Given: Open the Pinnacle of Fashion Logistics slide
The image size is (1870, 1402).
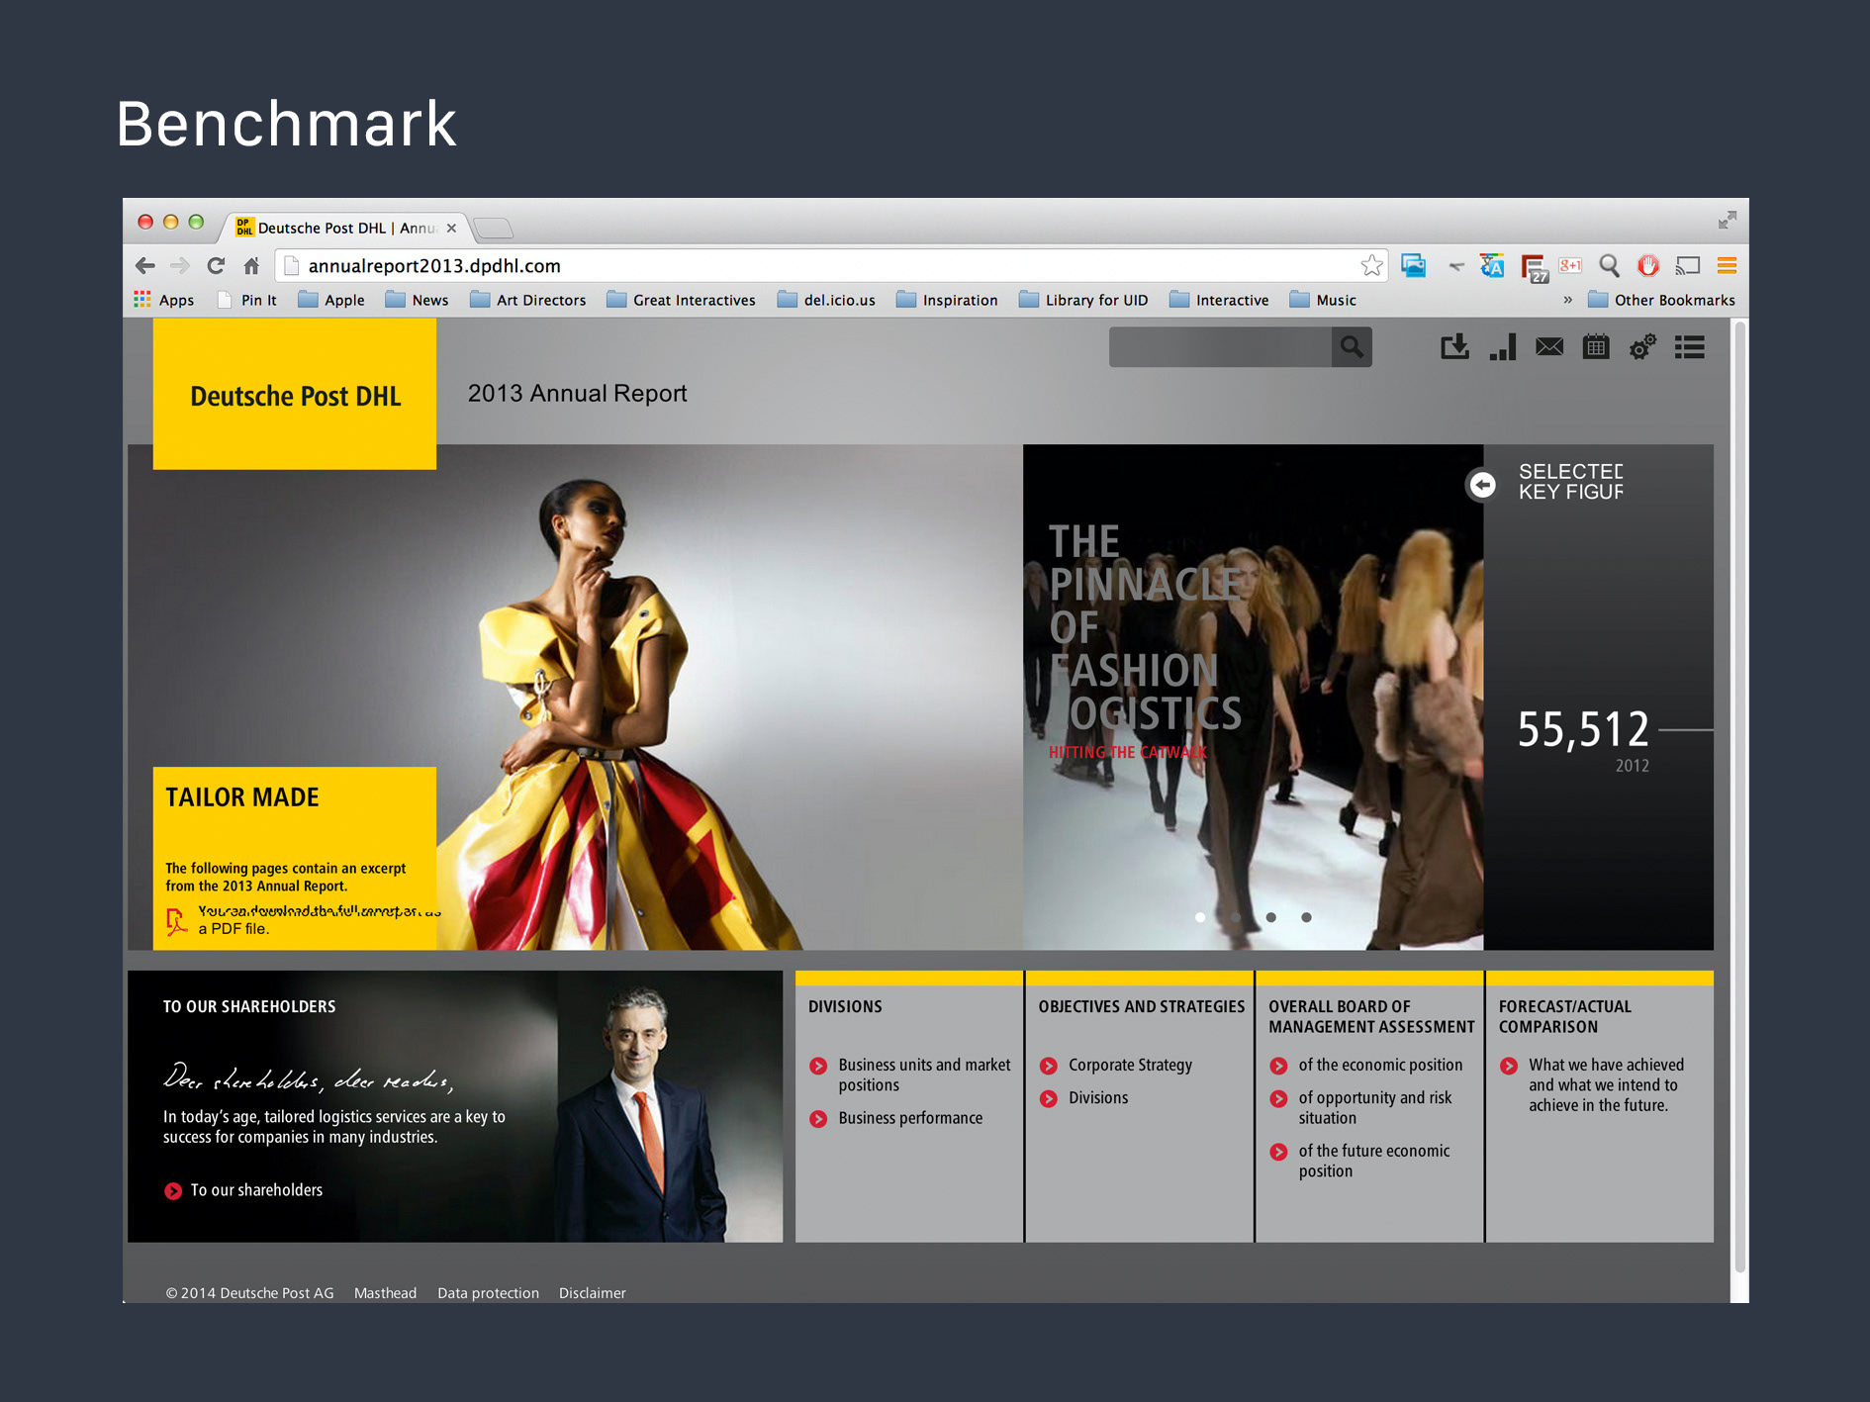Looking at the screenshot, I should (x=1253, y=697).
